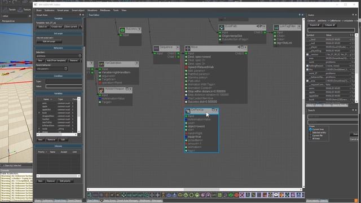Open the FindPath node dropdown arrow
The width and height of the screenshot is (361, 203).
(x=264, y=27)
